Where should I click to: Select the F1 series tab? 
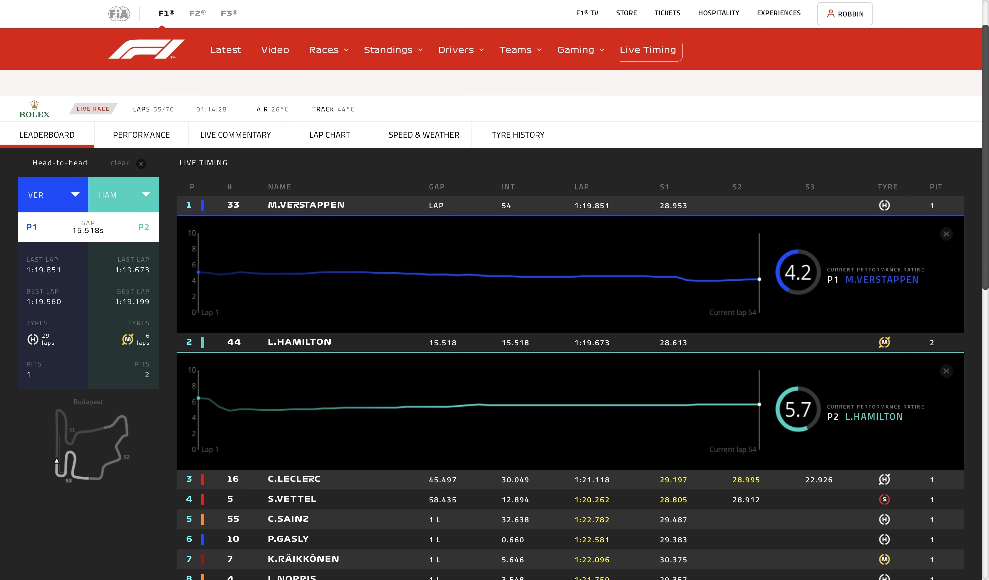(x=166, y=13)
